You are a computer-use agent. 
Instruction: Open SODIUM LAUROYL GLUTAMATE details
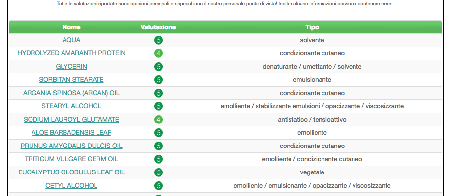click(71, 120)
